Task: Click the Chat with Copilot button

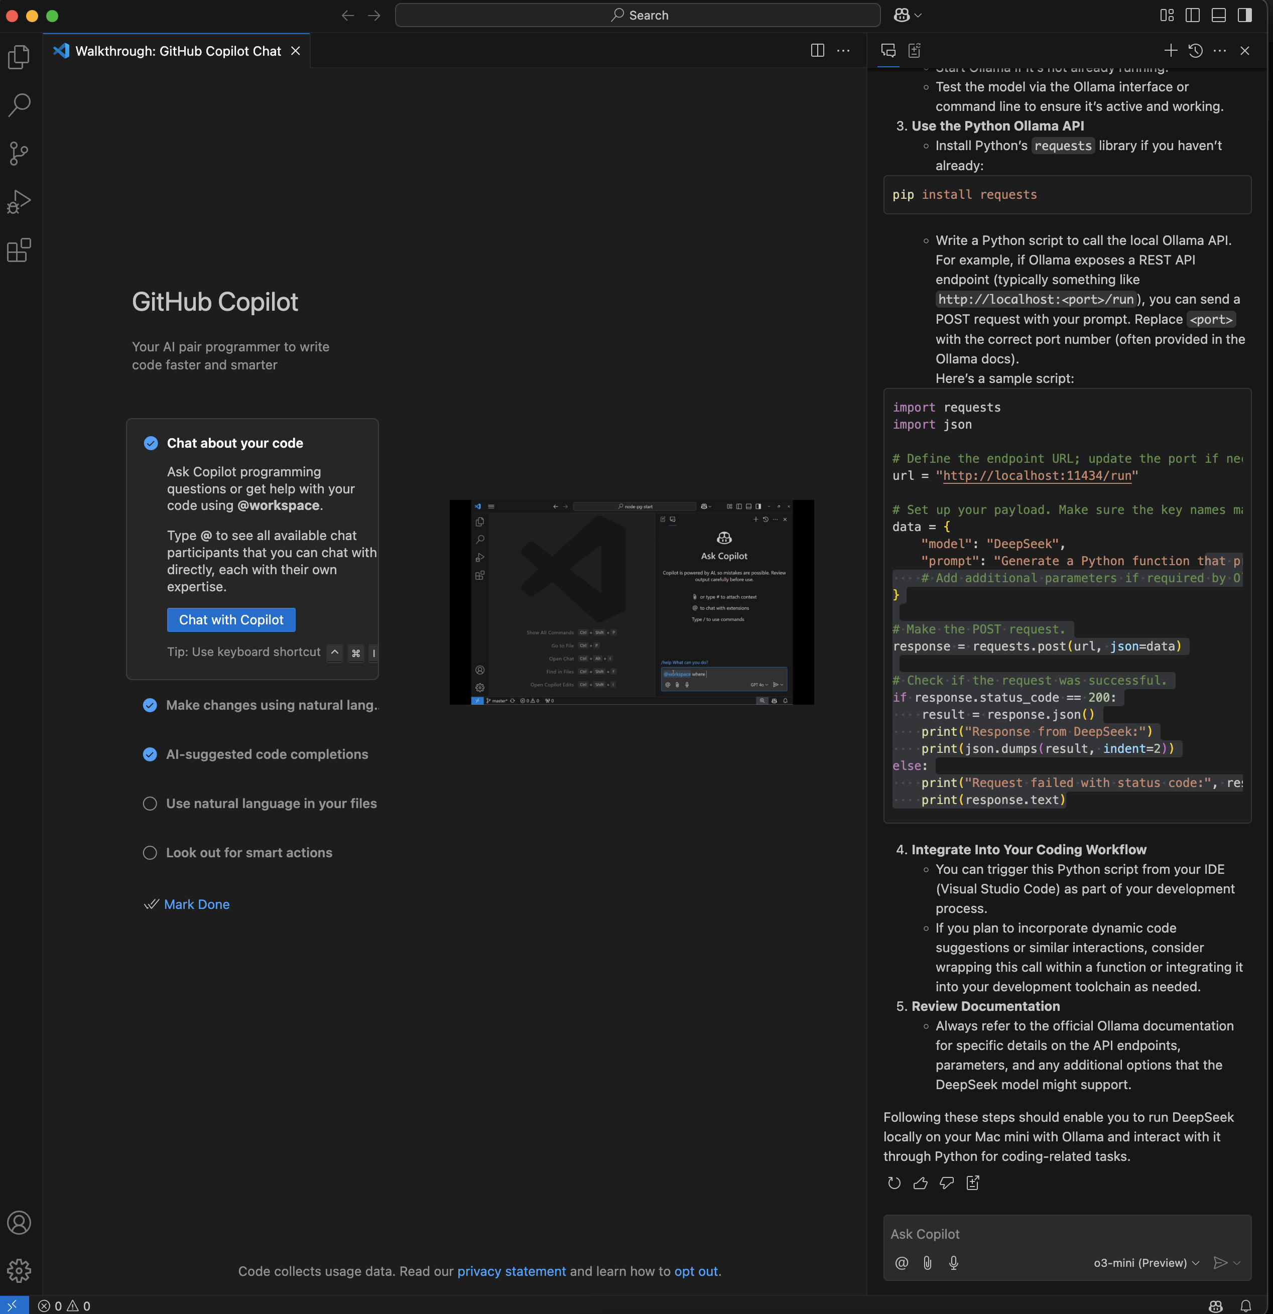Action: coord(231,620)
